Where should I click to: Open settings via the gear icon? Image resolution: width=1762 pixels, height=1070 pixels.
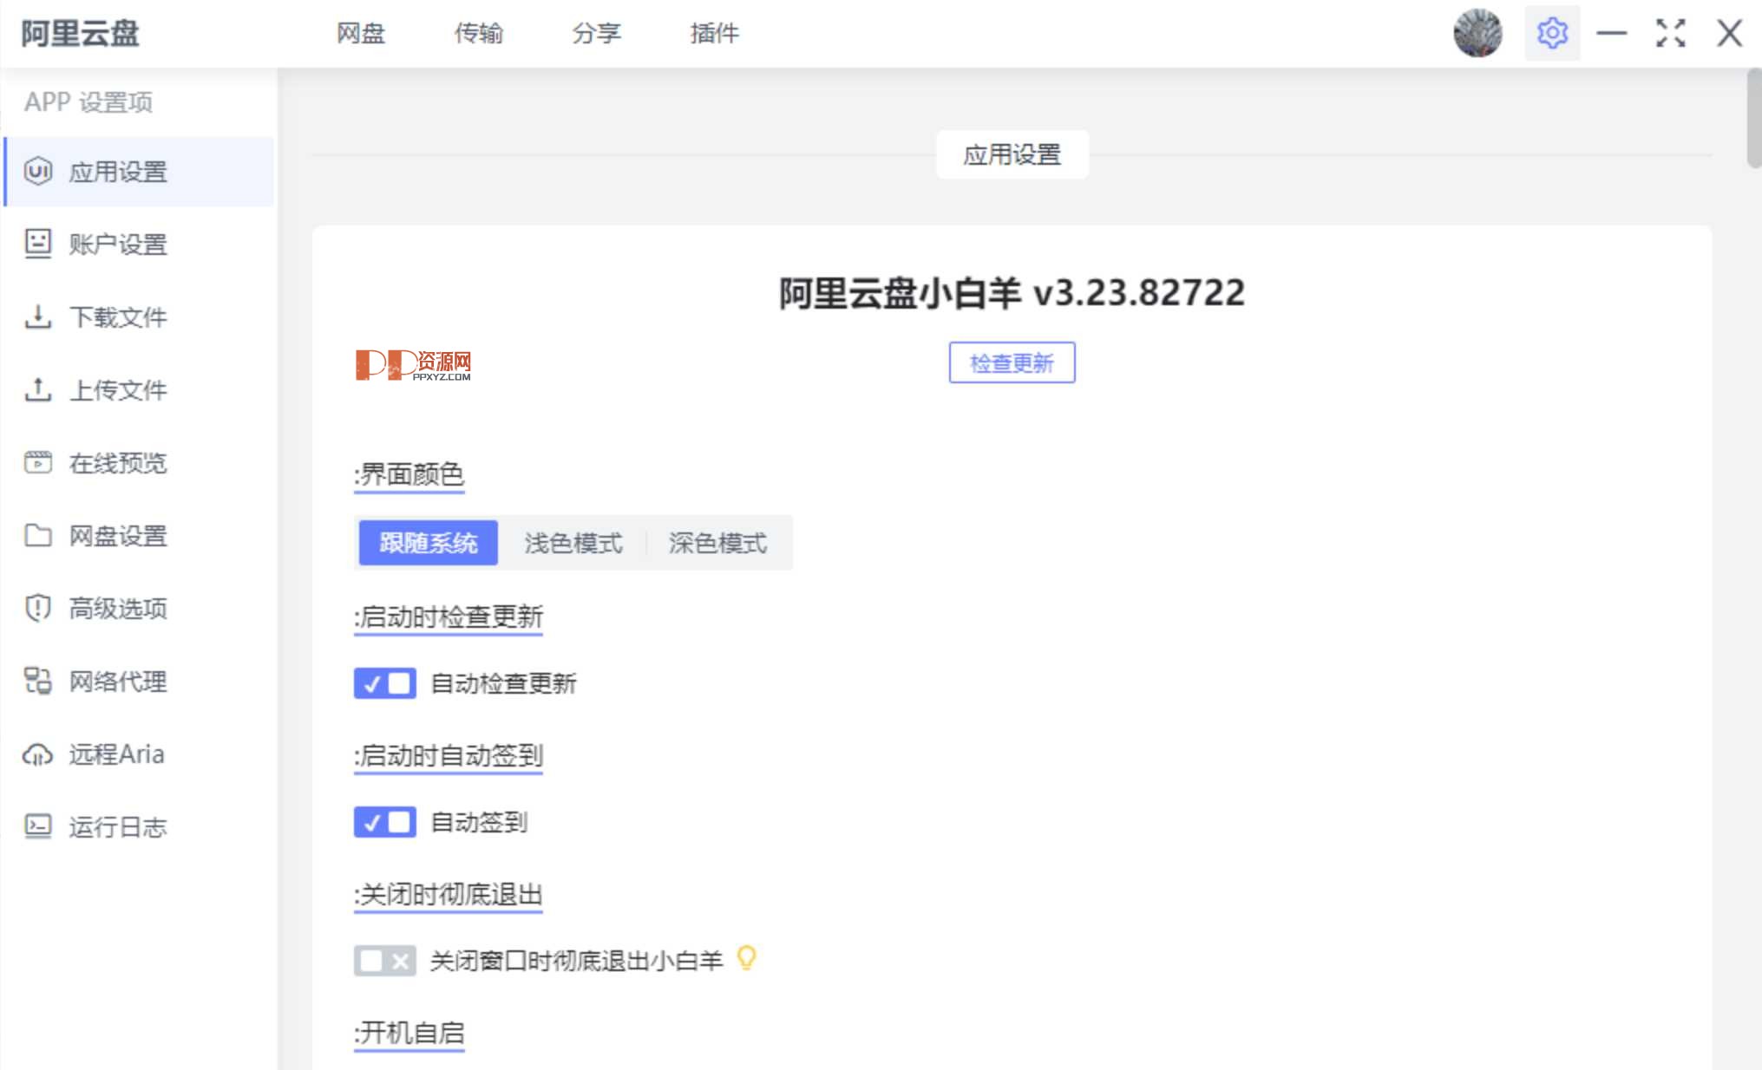1552,33
